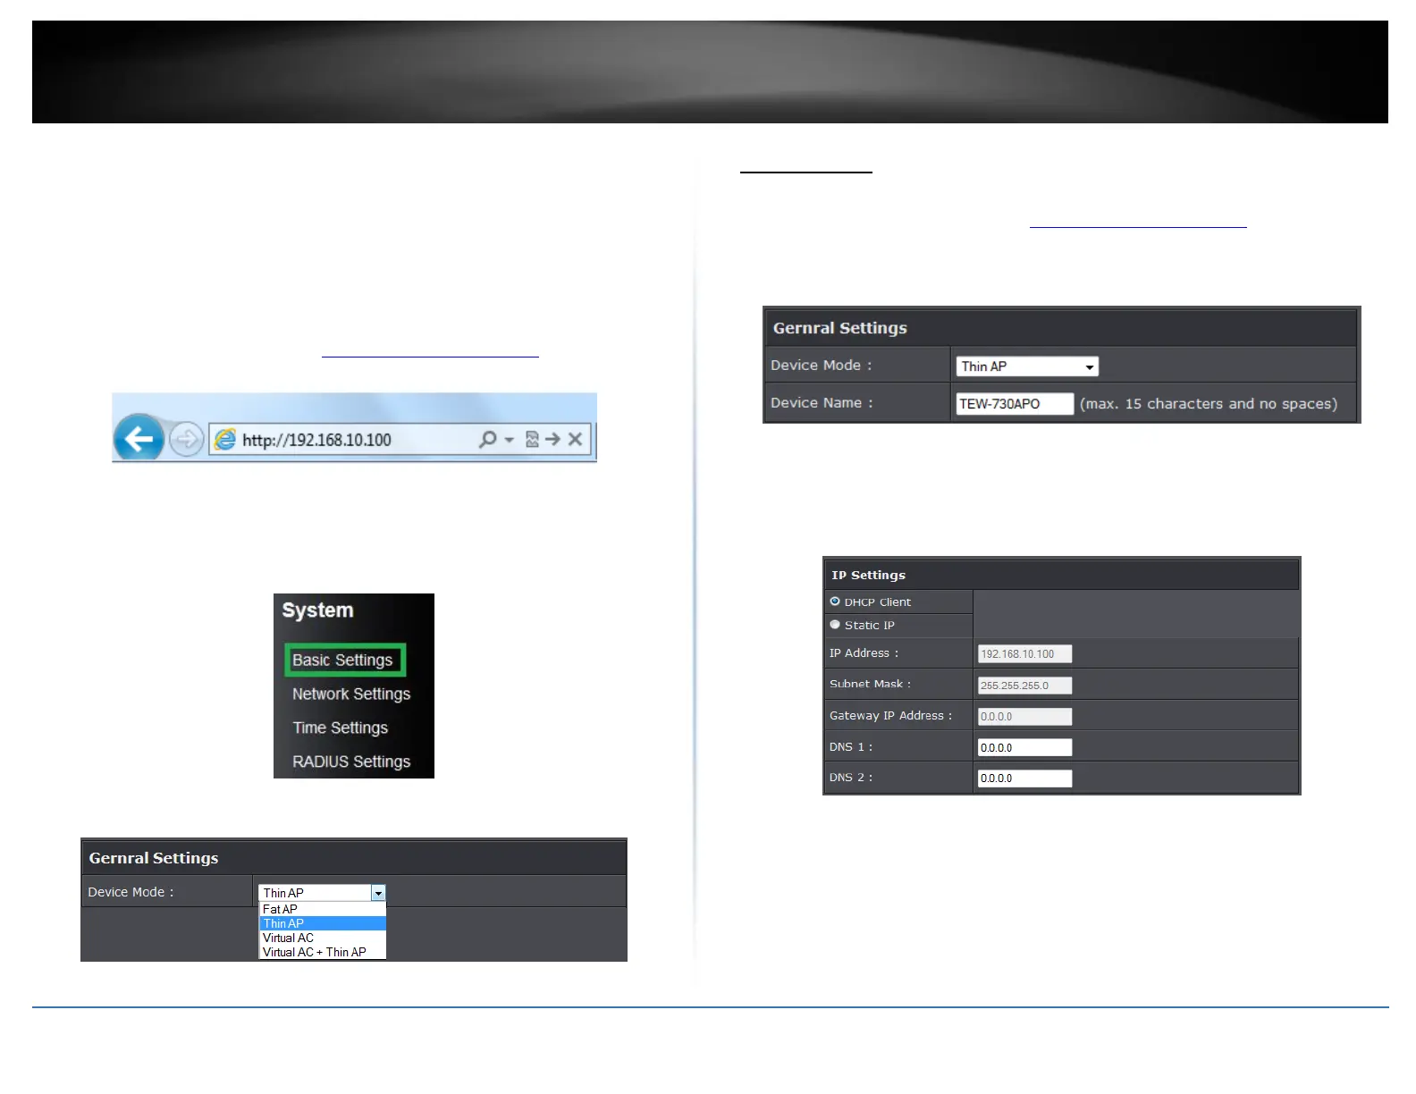Screen dimensions: 1416x1094
Task: Click the Device Name field containing TEW-730APO
Action: click(1015, 404)
